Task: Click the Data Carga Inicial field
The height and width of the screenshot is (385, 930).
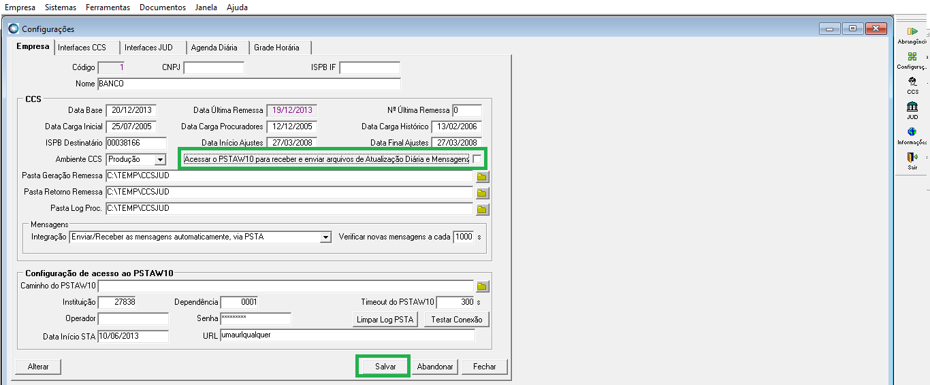Action: tap(131, 127)
